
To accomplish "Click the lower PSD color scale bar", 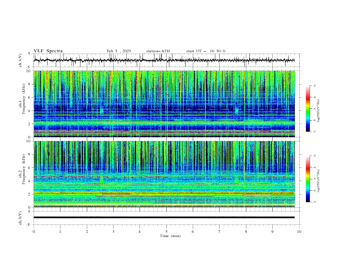I will [x=308, y=179].
